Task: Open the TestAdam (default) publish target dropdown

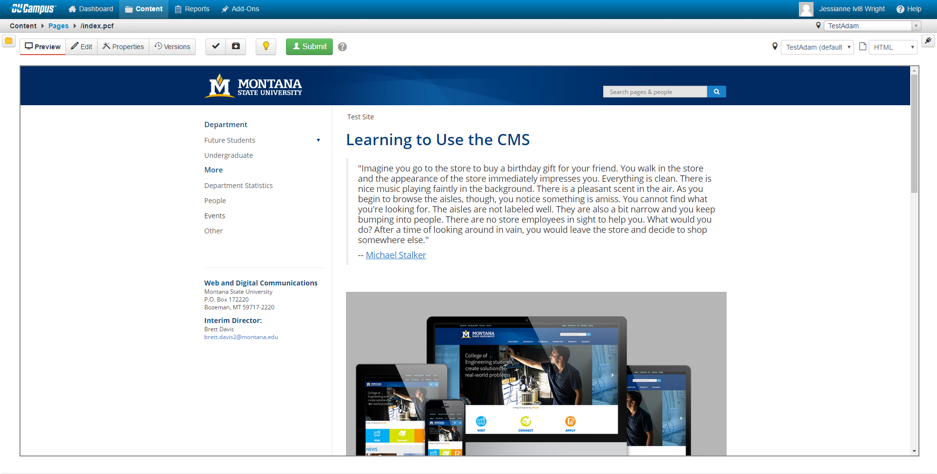Action: 817,47
